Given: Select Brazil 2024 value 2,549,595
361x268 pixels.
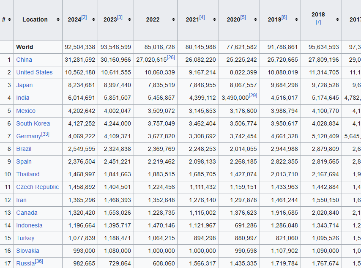Looking at the screenshot, I should [82, 149].
